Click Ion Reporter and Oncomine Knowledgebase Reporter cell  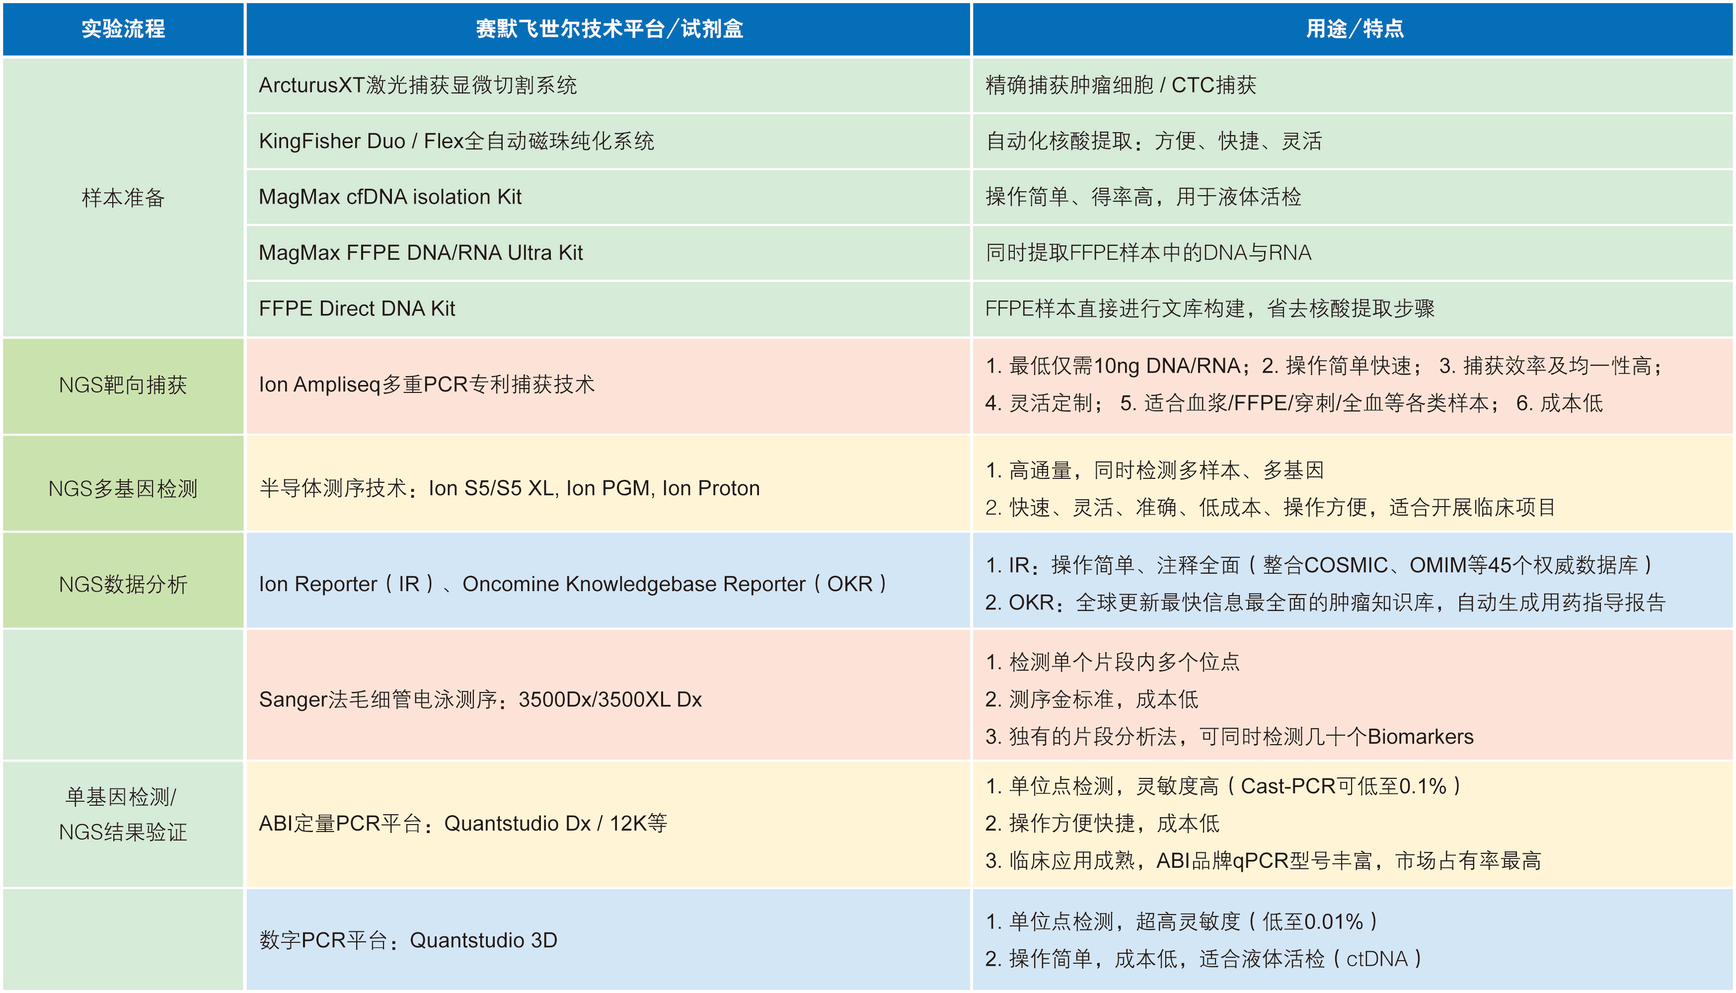click(x=608, y=580)
